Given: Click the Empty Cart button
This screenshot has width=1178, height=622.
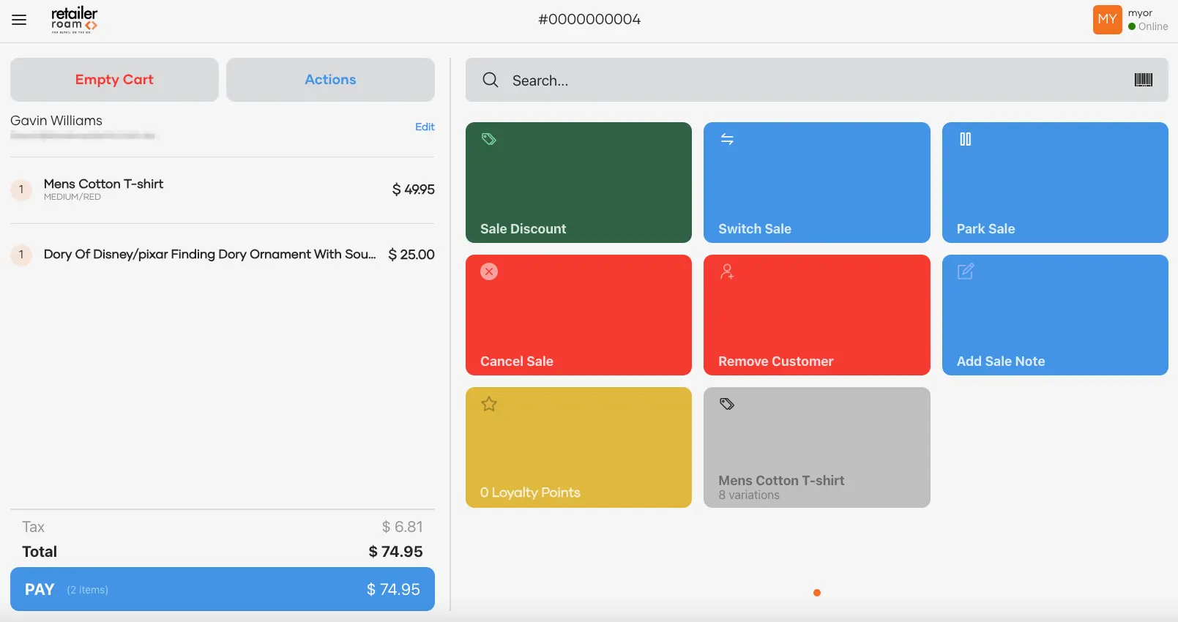Looking at the screenshot, I should tap(114, 80).
